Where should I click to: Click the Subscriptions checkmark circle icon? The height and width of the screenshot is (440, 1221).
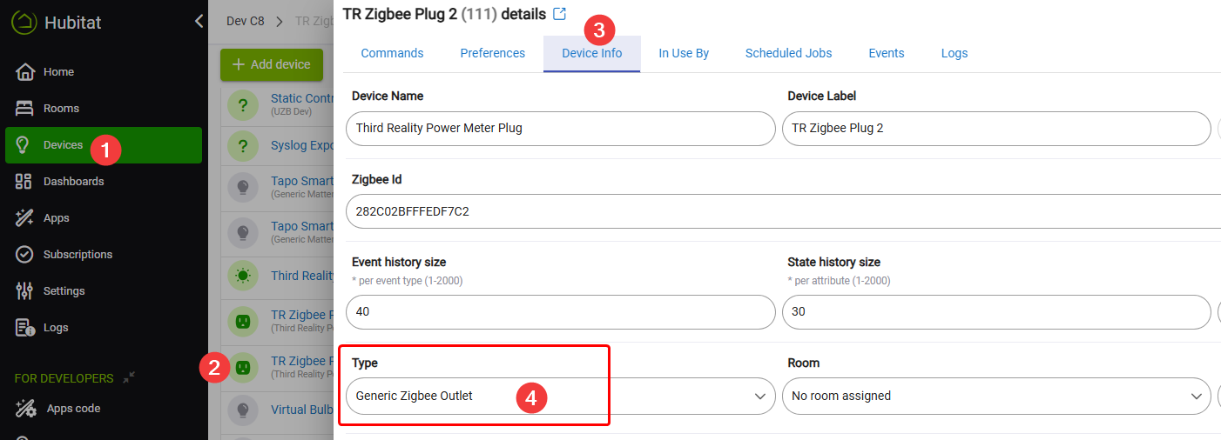coord(24,255)
